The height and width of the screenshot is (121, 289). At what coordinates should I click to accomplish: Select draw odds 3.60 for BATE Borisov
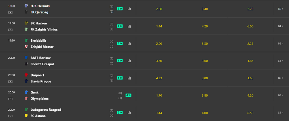click(x=205, y=61)
